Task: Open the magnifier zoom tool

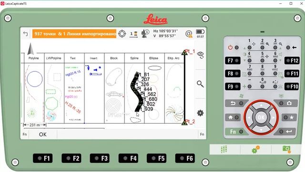Action: [200, 84]
